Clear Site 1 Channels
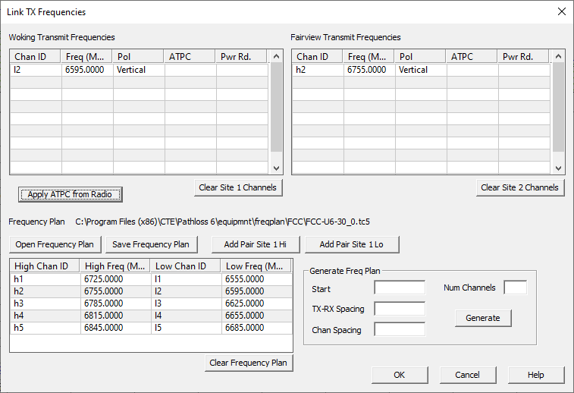Image resolution: width=574 pixels, height=393 pixels. [240, 187]
